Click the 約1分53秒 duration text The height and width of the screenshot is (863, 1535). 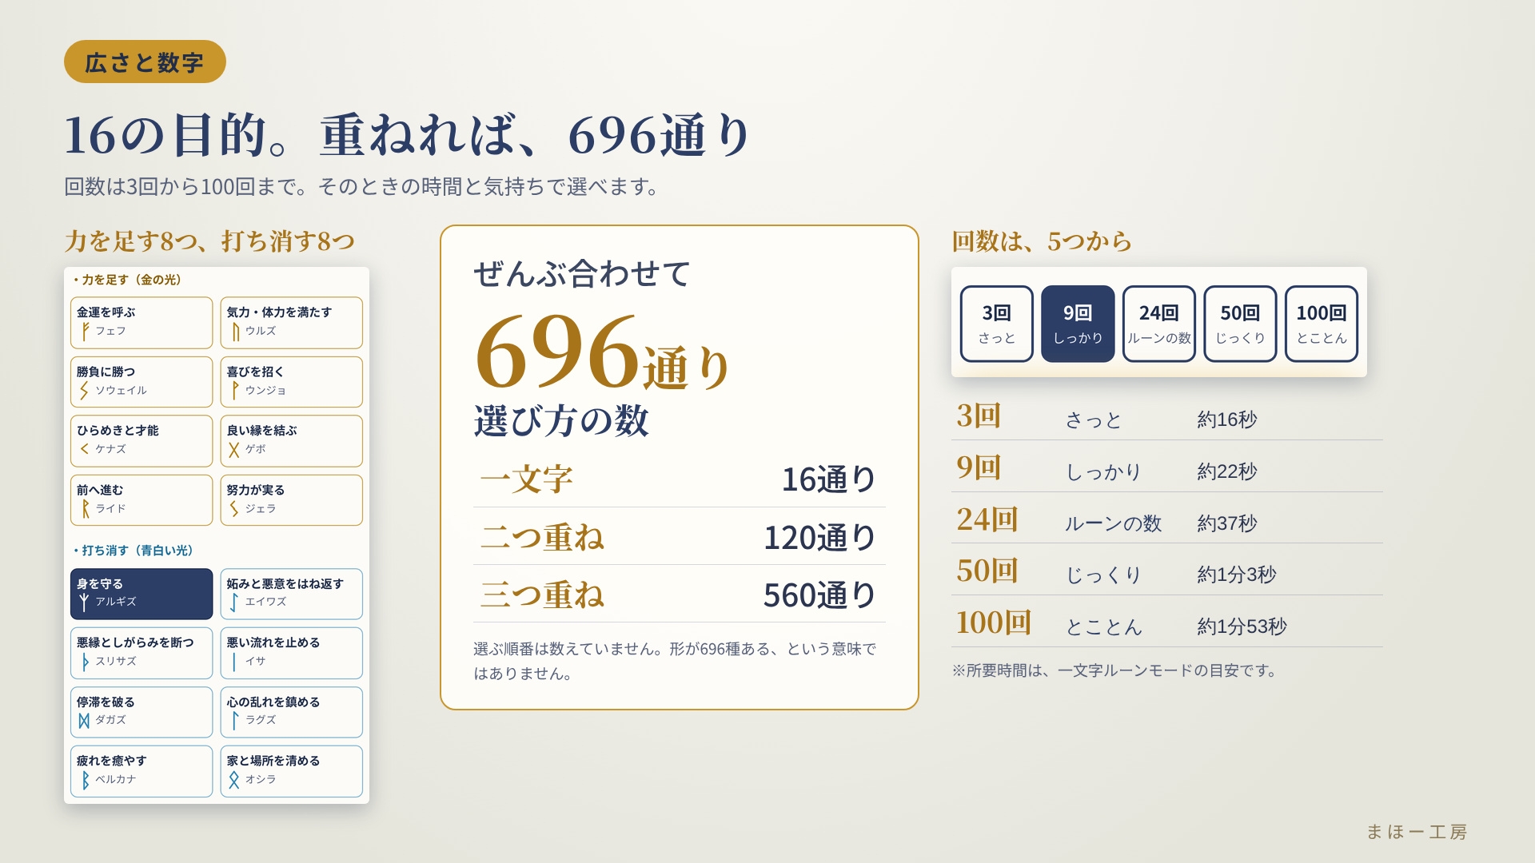[x=1242, y=626]
